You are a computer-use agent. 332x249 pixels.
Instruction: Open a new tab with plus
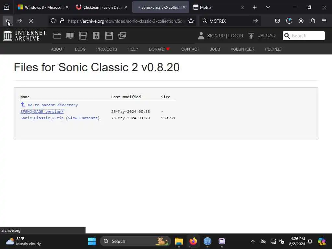255,7
